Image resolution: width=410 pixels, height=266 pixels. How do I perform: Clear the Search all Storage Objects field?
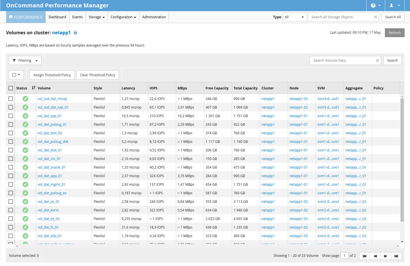(x=375, y=17)
